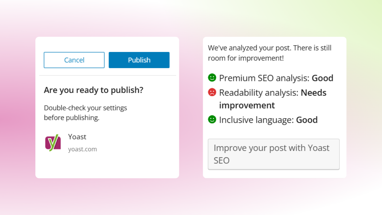
Task: Click the 'Good' score for Inclusive language
Action: [307, 120]
